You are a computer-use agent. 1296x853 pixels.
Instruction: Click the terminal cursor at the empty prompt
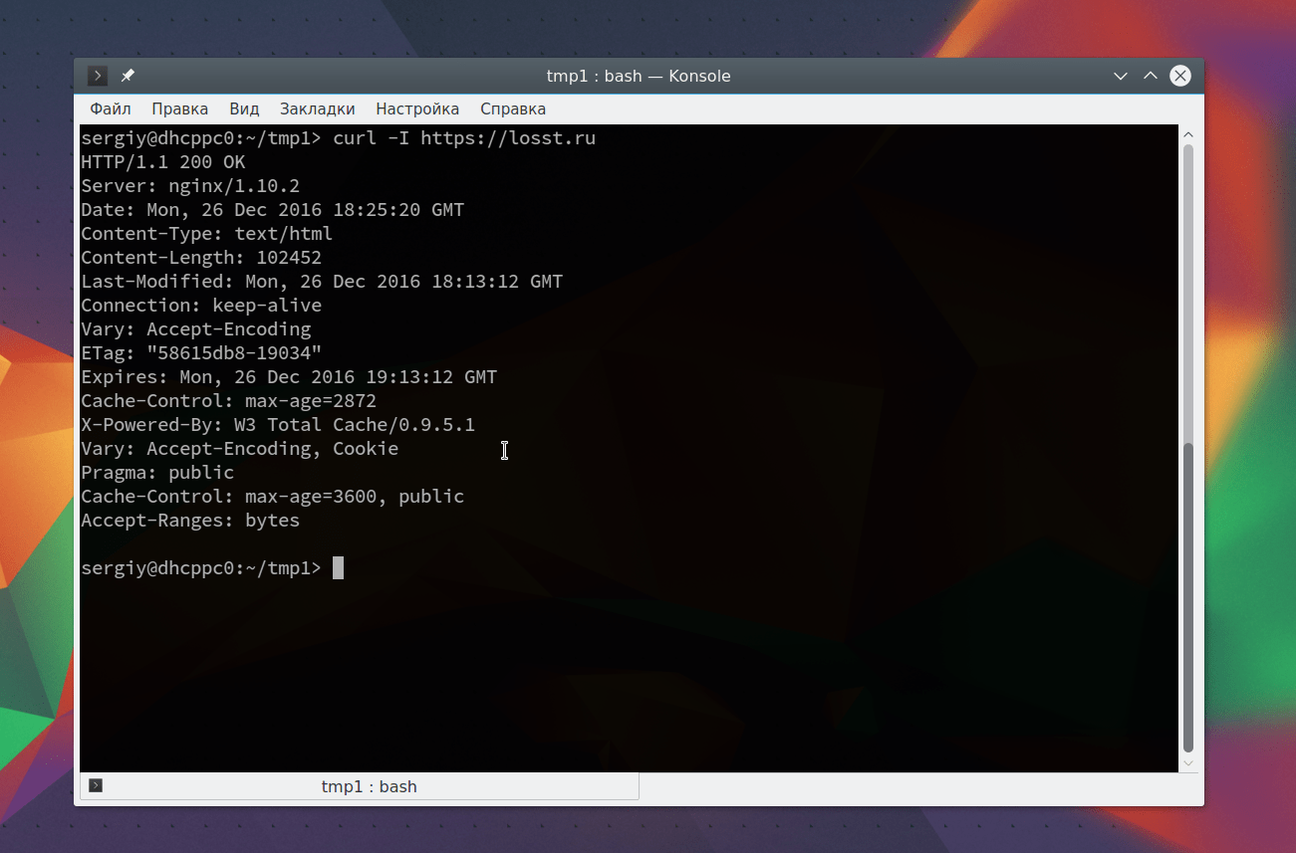338,568
